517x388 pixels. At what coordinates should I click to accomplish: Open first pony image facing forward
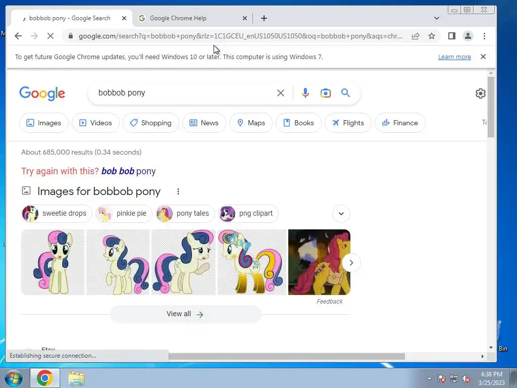[53, 262]
